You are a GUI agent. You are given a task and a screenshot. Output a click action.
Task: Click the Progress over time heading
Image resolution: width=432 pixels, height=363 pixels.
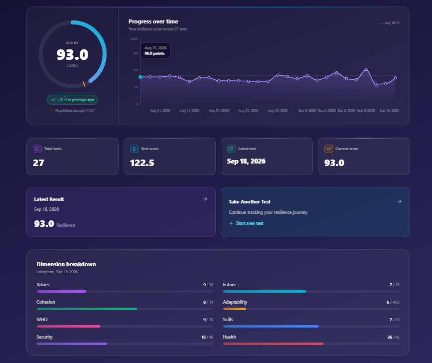coord(153,21)
